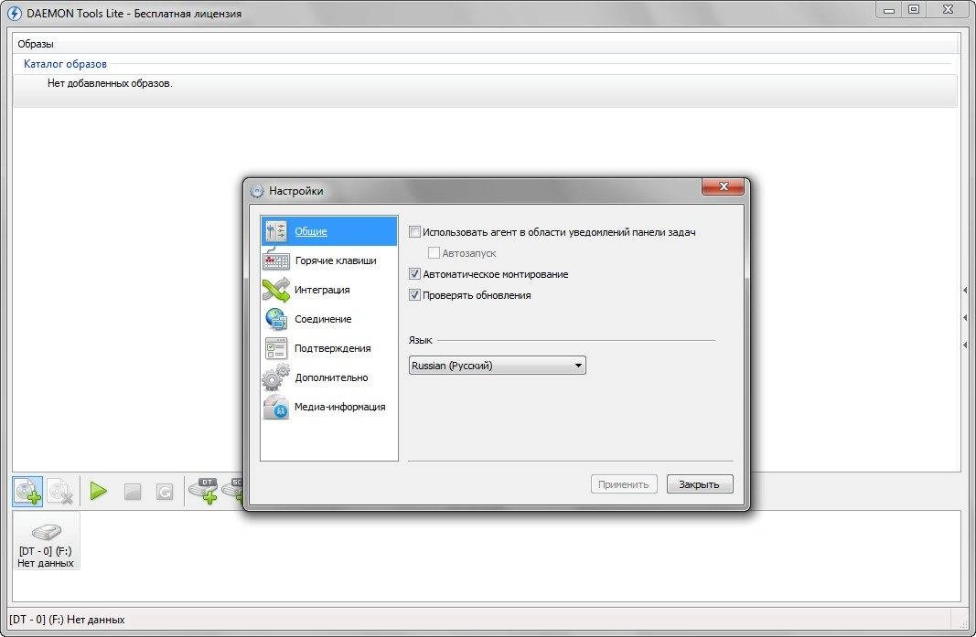Click the status bar text '[DT - 0] (F:) Нет данных'
This screenshot has height=637, width=976.
[67, 620]
